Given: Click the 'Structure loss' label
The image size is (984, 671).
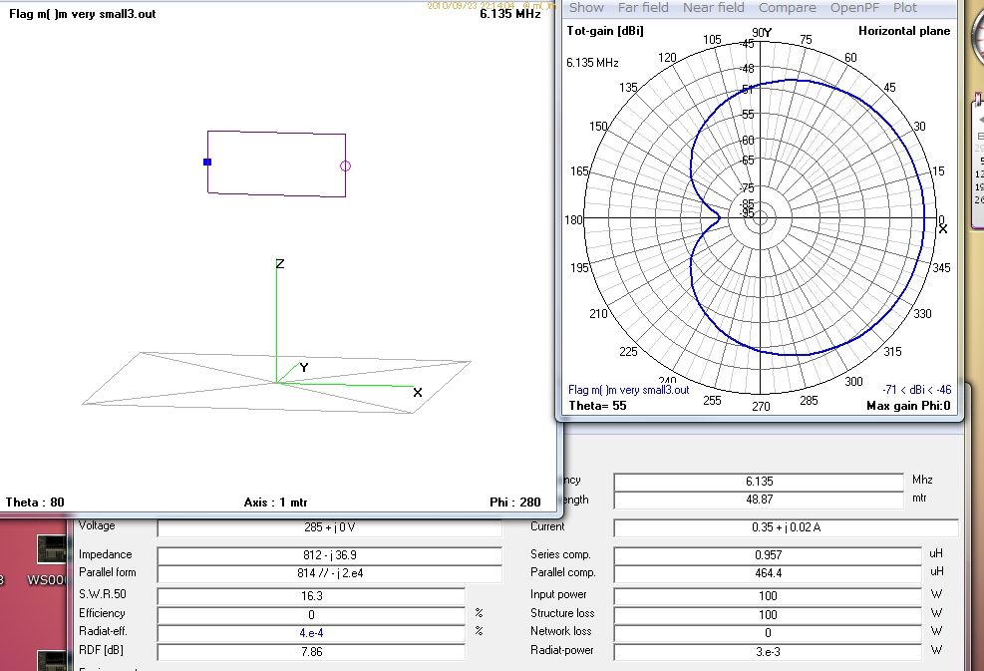Looking at the screenshot, I should (x=562, y=613).
